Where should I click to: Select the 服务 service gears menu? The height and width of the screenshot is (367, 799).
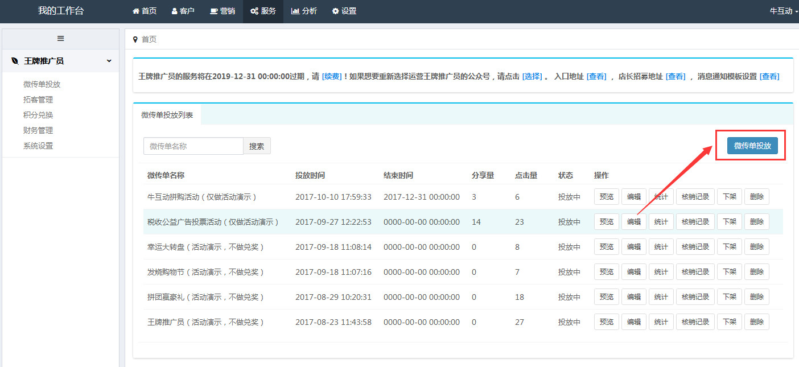263,11
